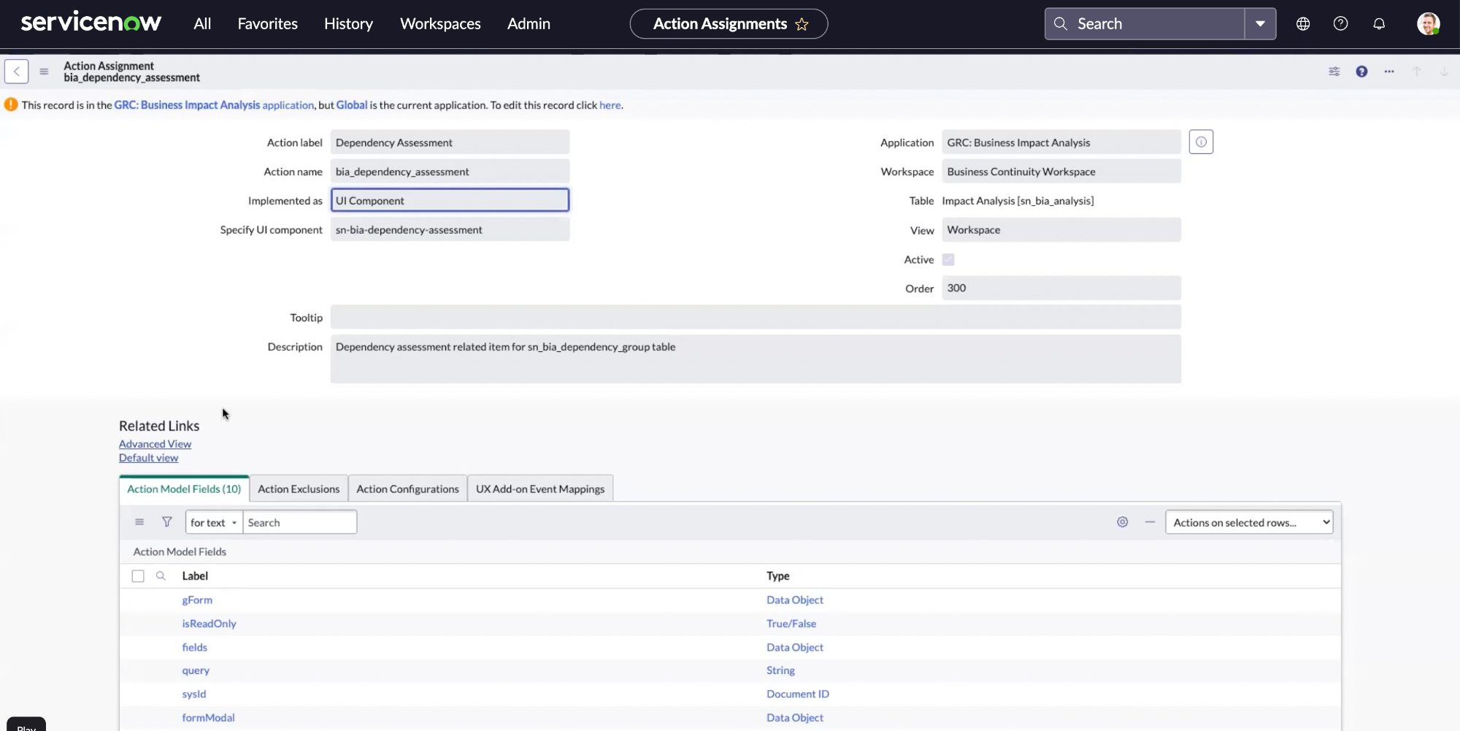Toggle the Active checkbox

click(948, 259)
